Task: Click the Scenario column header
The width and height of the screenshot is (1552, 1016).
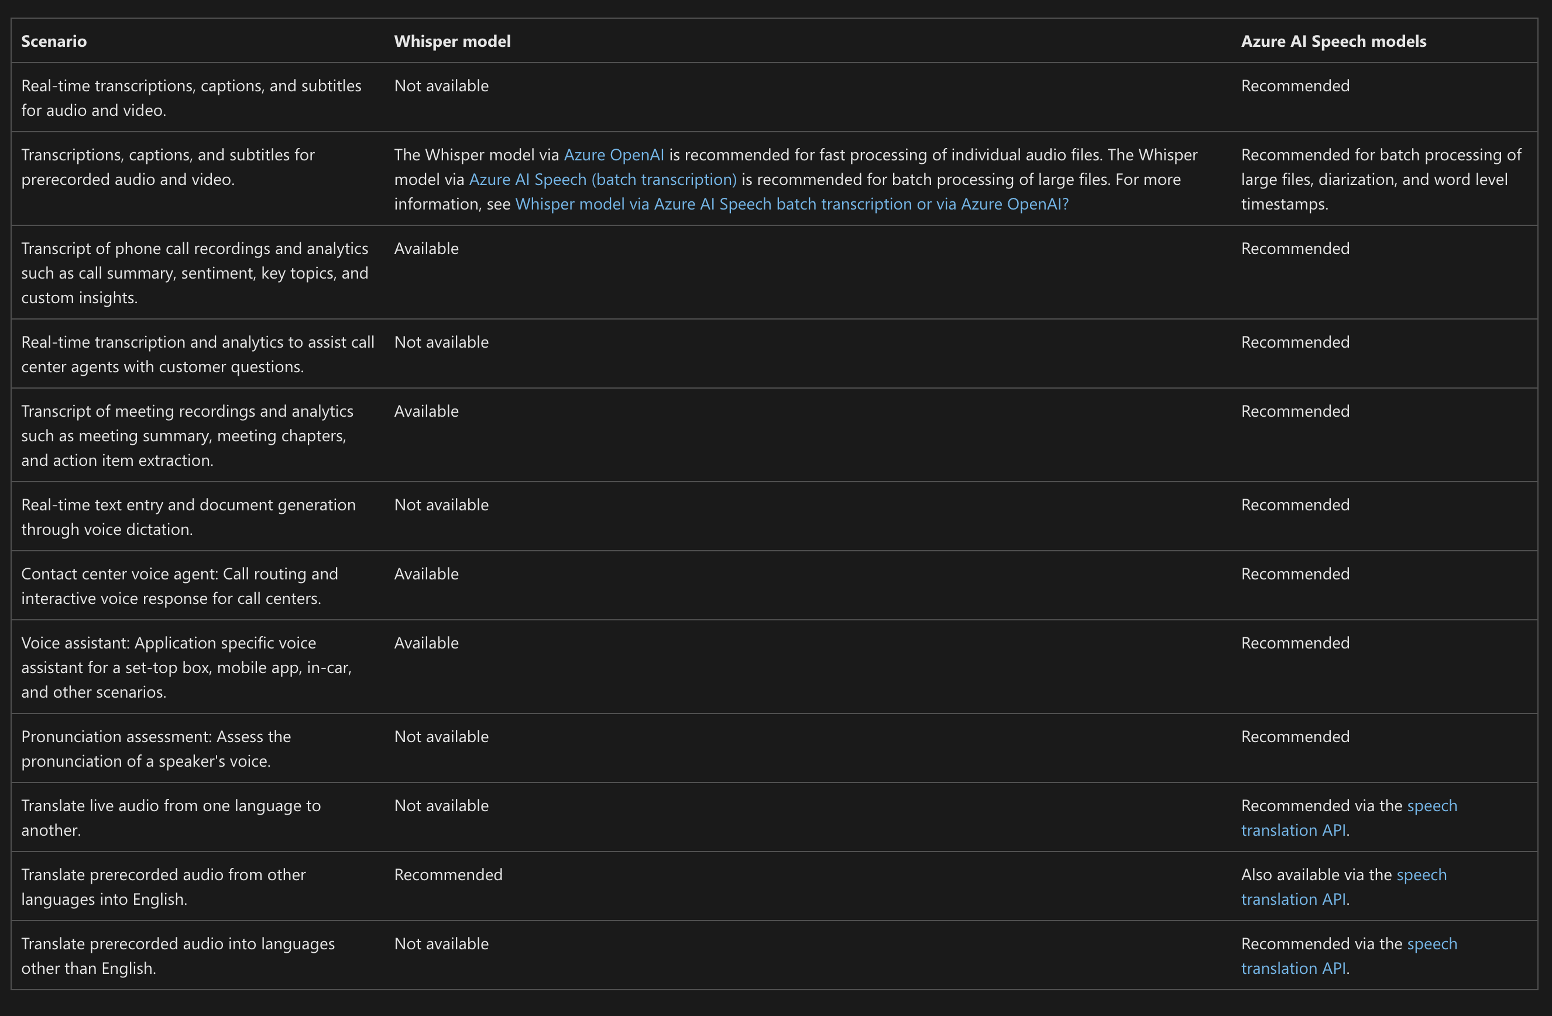Action: click(53, 42)
